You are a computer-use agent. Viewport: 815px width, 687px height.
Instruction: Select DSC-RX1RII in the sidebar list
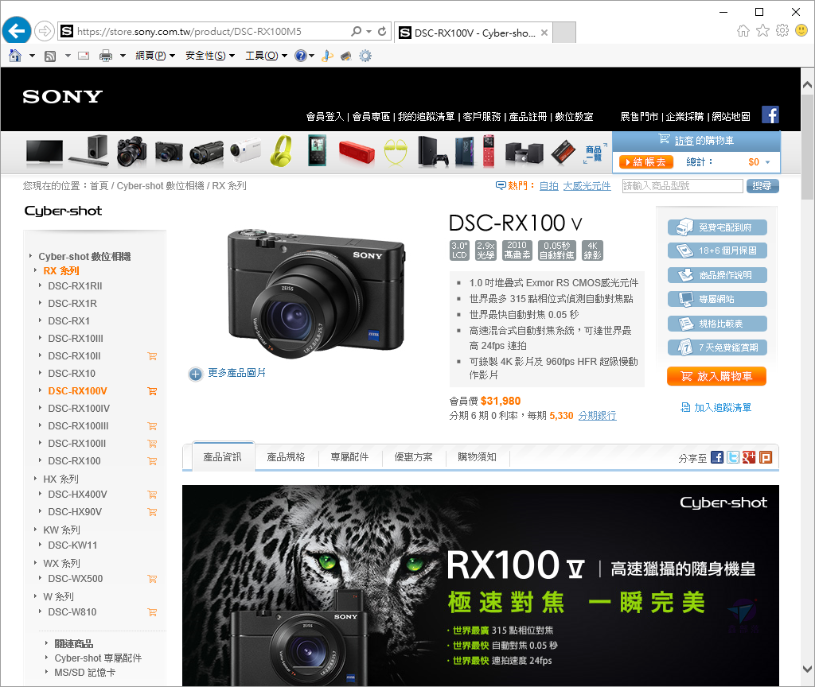tap(76, 286)
